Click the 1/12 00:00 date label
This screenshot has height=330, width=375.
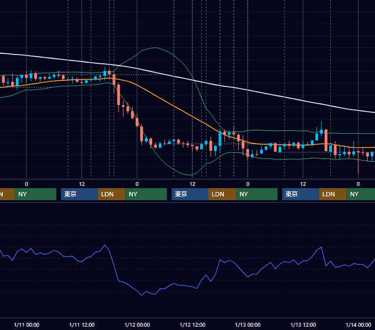tap(137, 324)
